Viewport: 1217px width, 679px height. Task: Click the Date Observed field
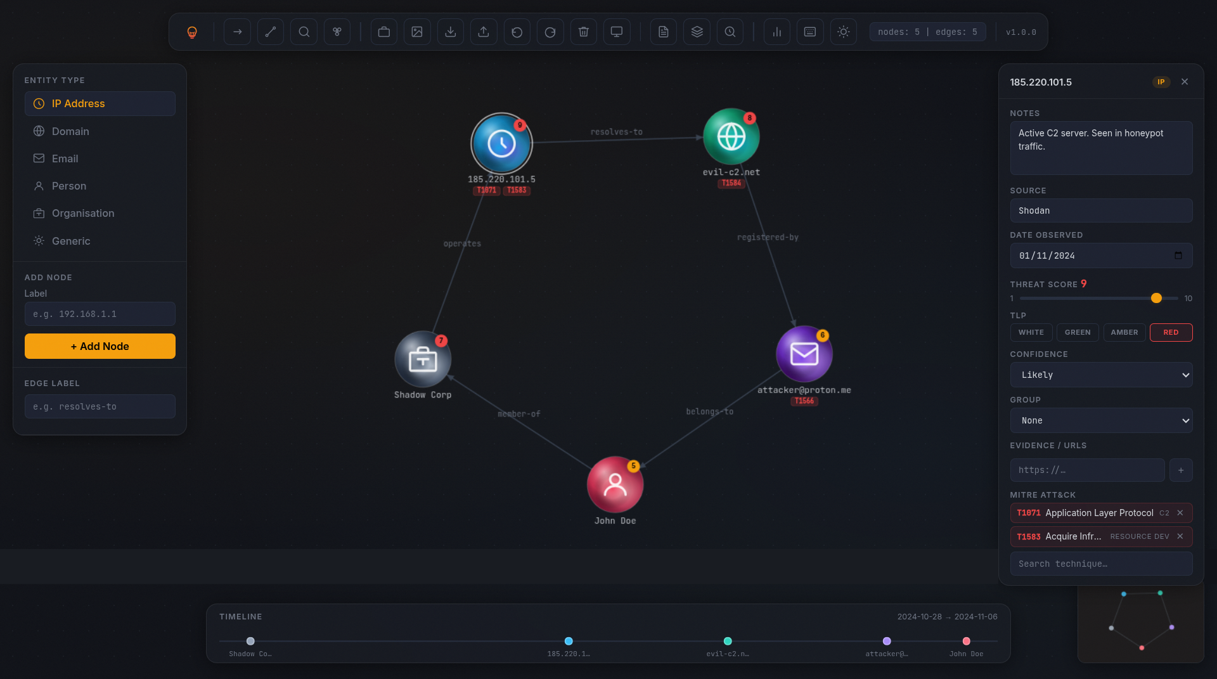coord(1102,256)
